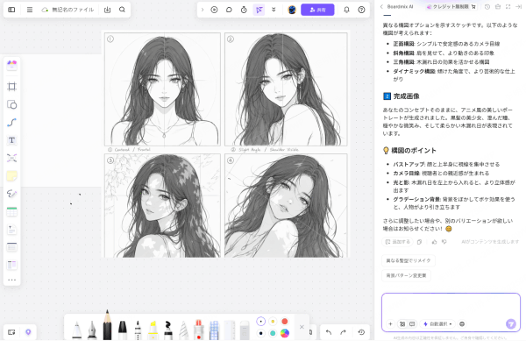Open more tools ellipsis in left toolbar

click(x=11, y=280)
